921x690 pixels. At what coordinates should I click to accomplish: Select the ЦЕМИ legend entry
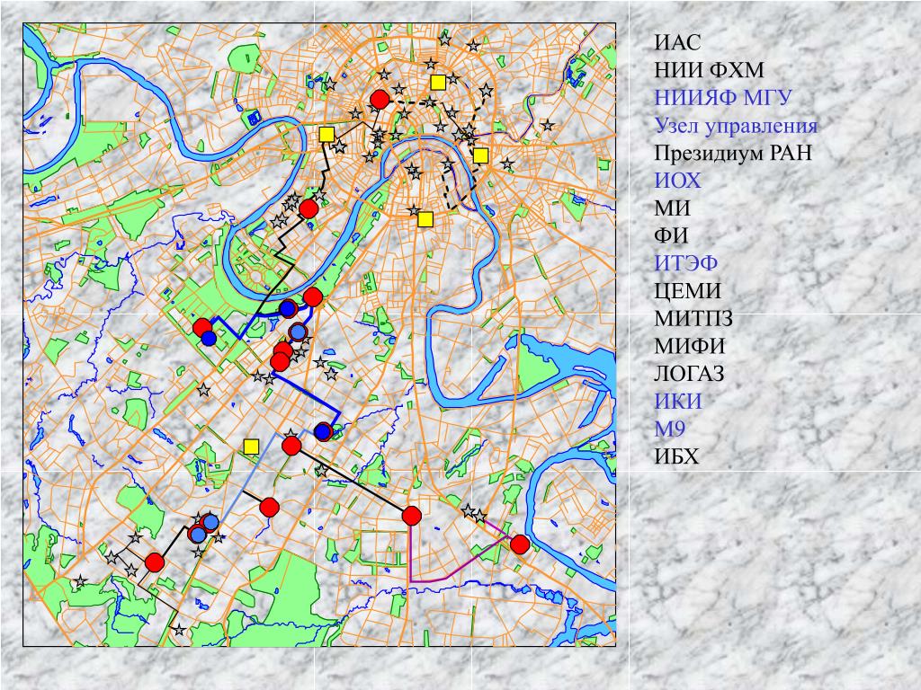pos(688,290)
